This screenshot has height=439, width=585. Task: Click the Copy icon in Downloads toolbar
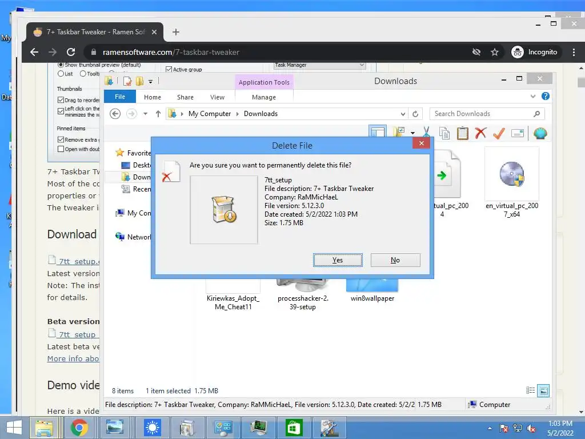click(444, 133)
